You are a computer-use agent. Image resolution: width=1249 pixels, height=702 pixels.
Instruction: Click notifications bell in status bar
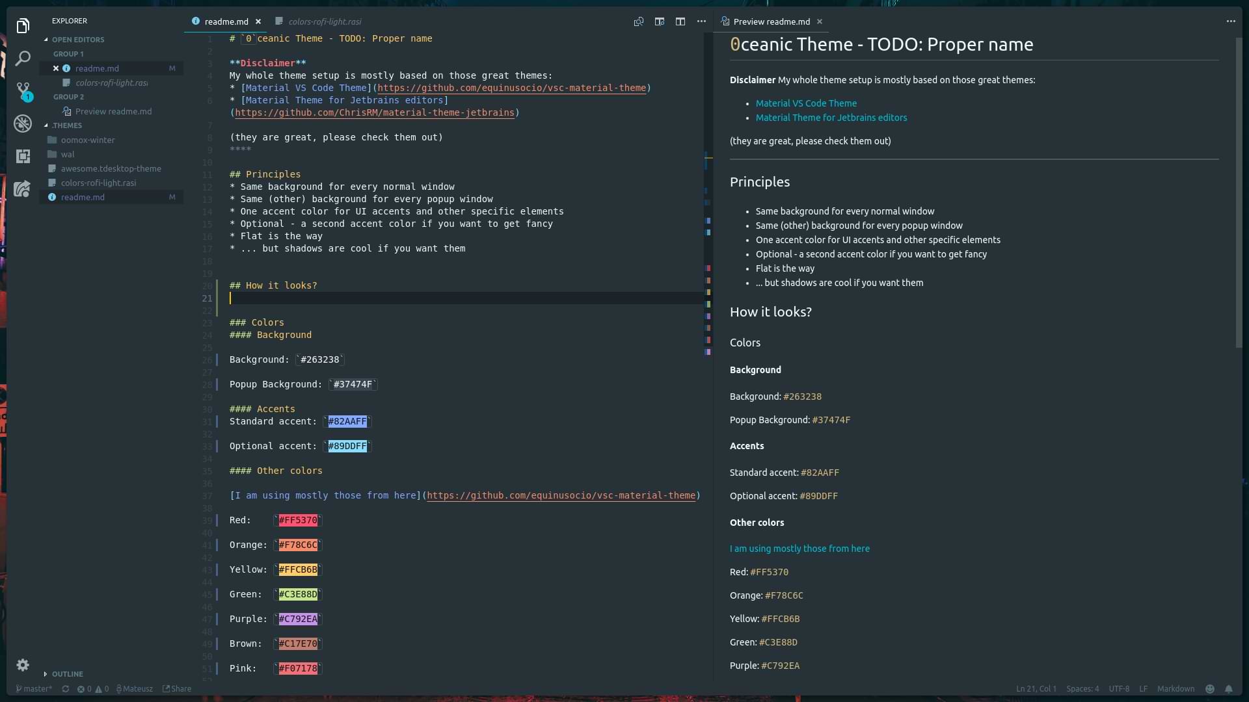click(1228, 689)
